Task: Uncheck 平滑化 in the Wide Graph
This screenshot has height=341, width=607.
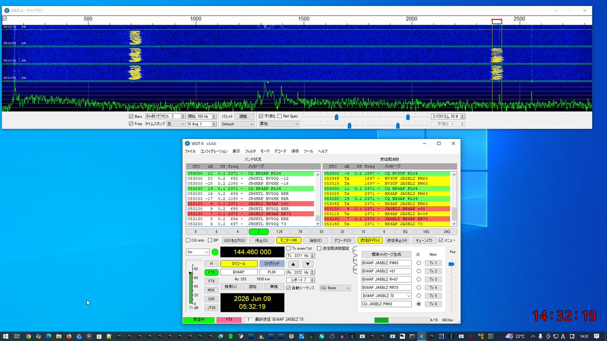Action: (x=261, y=116)
